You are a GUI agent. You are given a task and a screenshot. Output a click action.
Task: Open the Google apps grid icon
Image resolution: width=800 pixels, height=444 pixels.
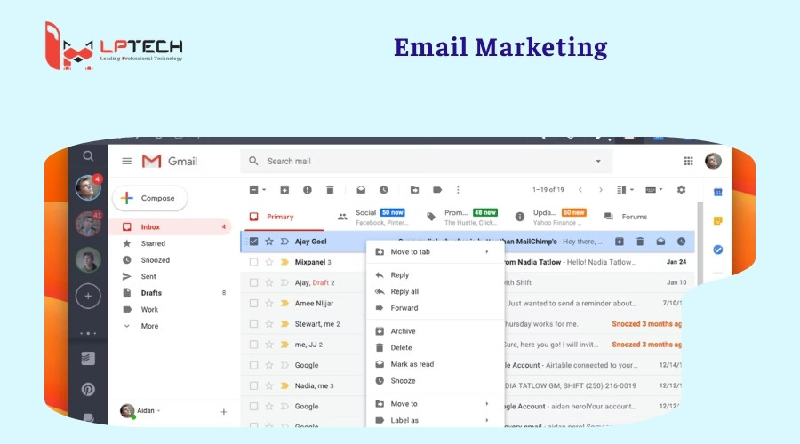(688, 161)
